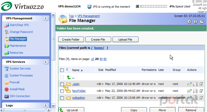Click the Create Folder button
This screenshot has height=112, width=207.
point(71,40)
